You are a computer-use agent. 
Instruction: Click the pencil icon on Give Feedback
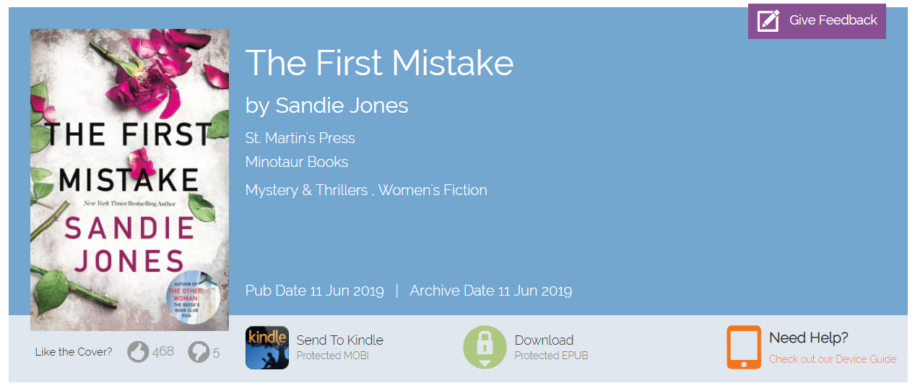768,21
